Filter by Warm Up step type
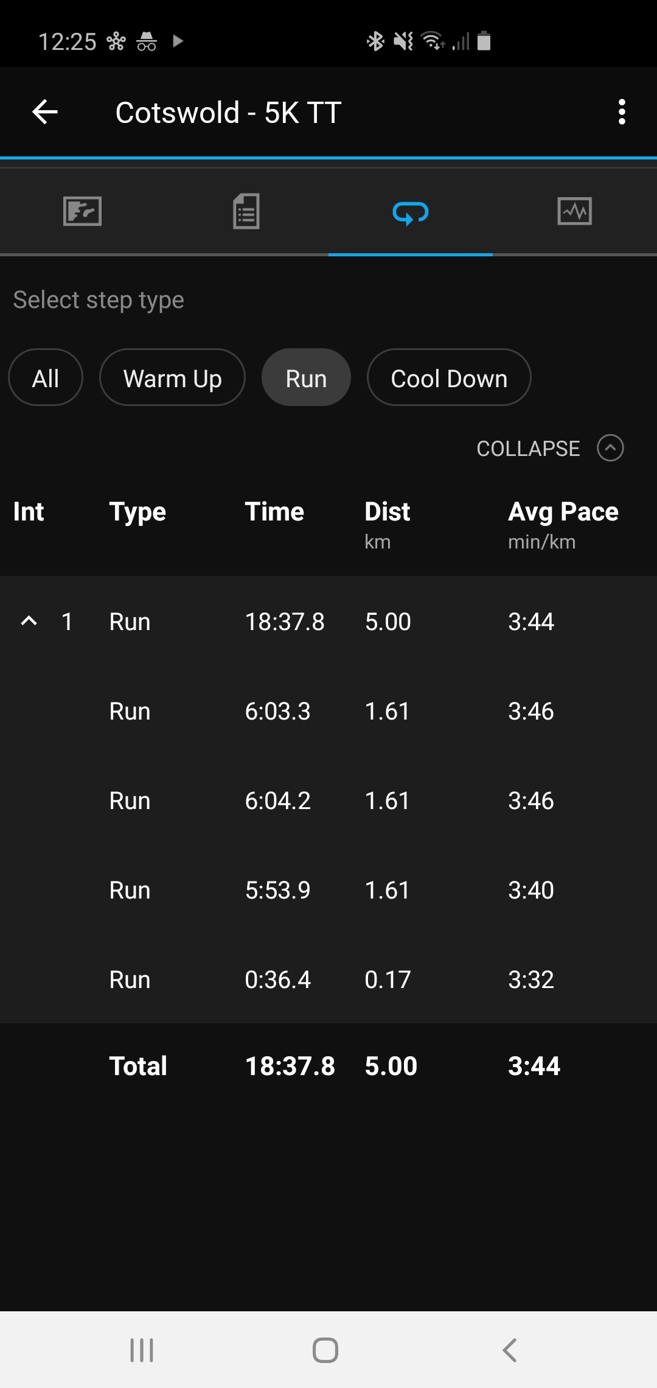This screenshot has width=657, height=1388. point(172,378)
